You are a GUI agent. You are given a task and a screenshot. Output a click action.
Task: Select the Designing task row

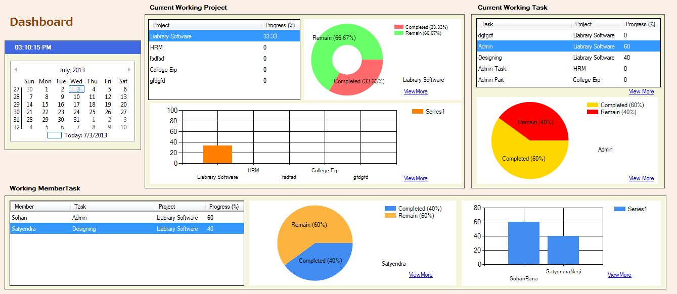point(568,58)
